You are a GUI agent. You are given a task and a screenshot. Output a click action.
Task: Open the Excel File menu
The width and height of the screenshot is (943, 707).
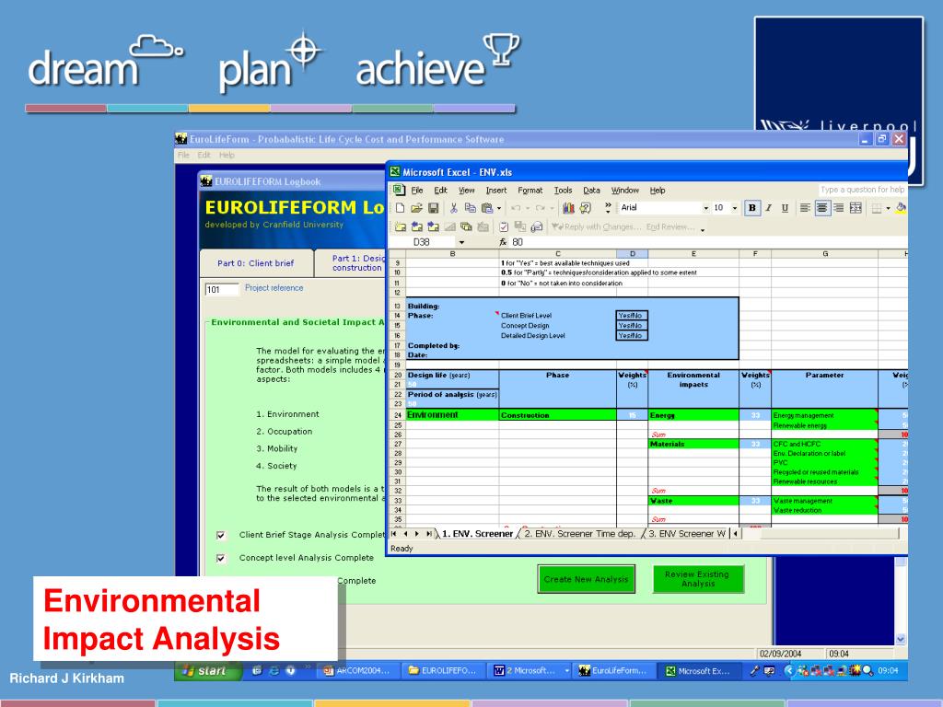tap(417, 190)
